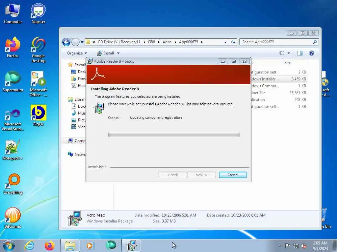Select the i386 breadcrumb segment
The height and width of the screenshot is (252, 337).
tap(151, 42)
